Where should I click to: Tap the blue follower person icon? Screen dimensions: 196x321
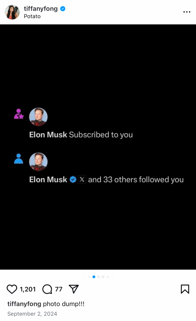(18, 158)
